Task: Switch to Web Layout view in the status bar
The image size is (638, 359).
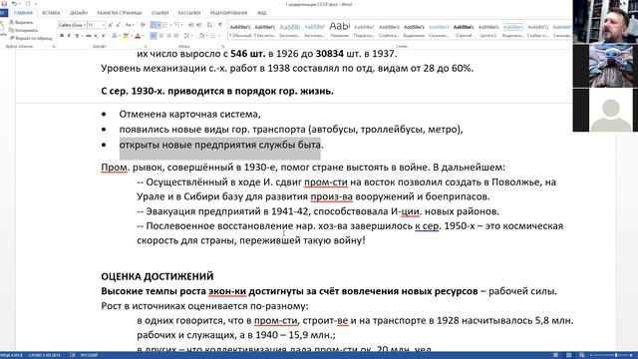Action: click(x=582, y=355)
